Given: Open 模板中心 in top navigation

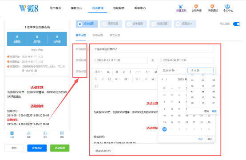Looking at the screenshot, I should pos(76,8).
